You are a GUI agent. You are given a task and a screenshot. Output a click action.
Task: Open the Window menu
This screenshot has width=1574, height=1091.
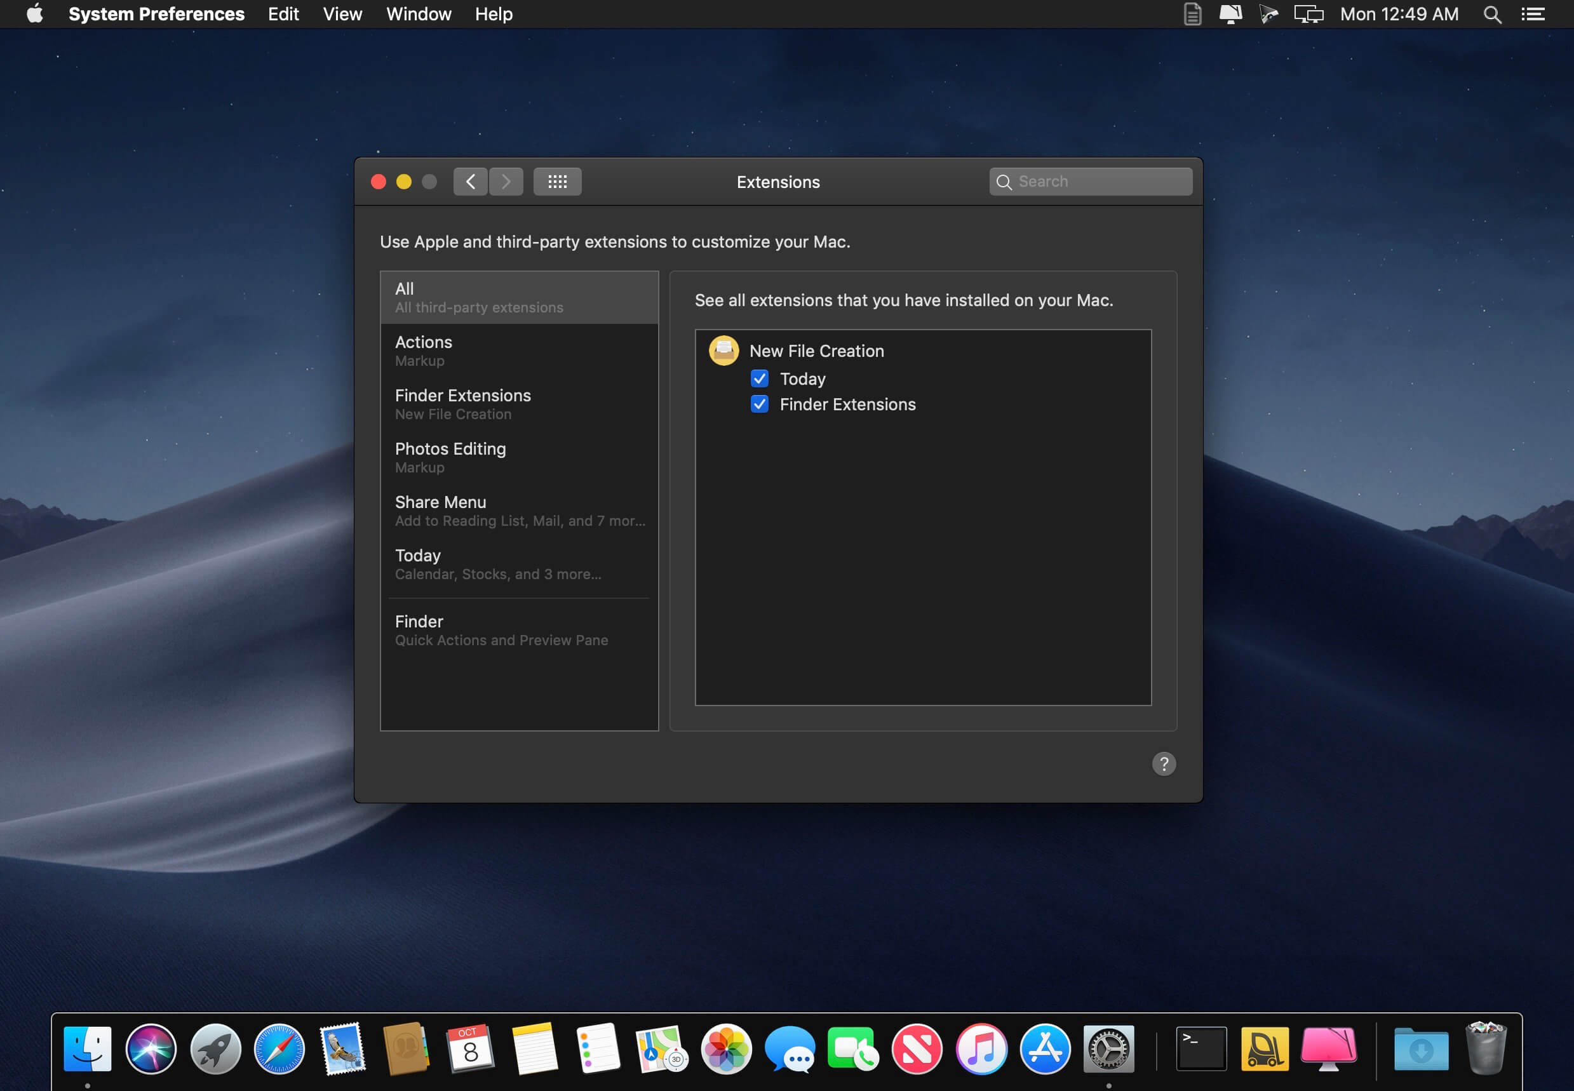(419, 15)
